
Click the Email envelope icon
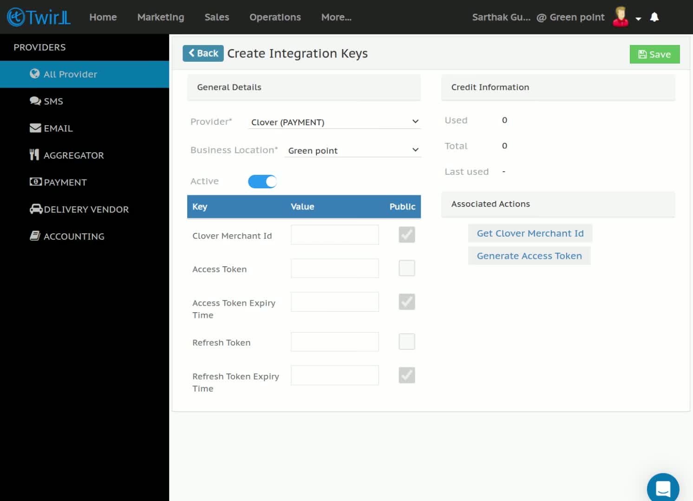(35, 128)
